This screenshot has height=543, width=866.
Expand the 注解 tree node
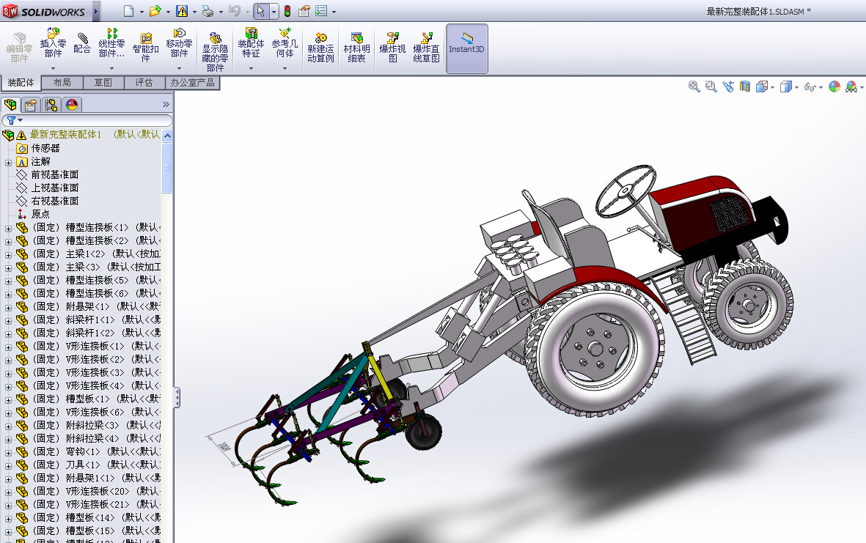pos(8,162)
